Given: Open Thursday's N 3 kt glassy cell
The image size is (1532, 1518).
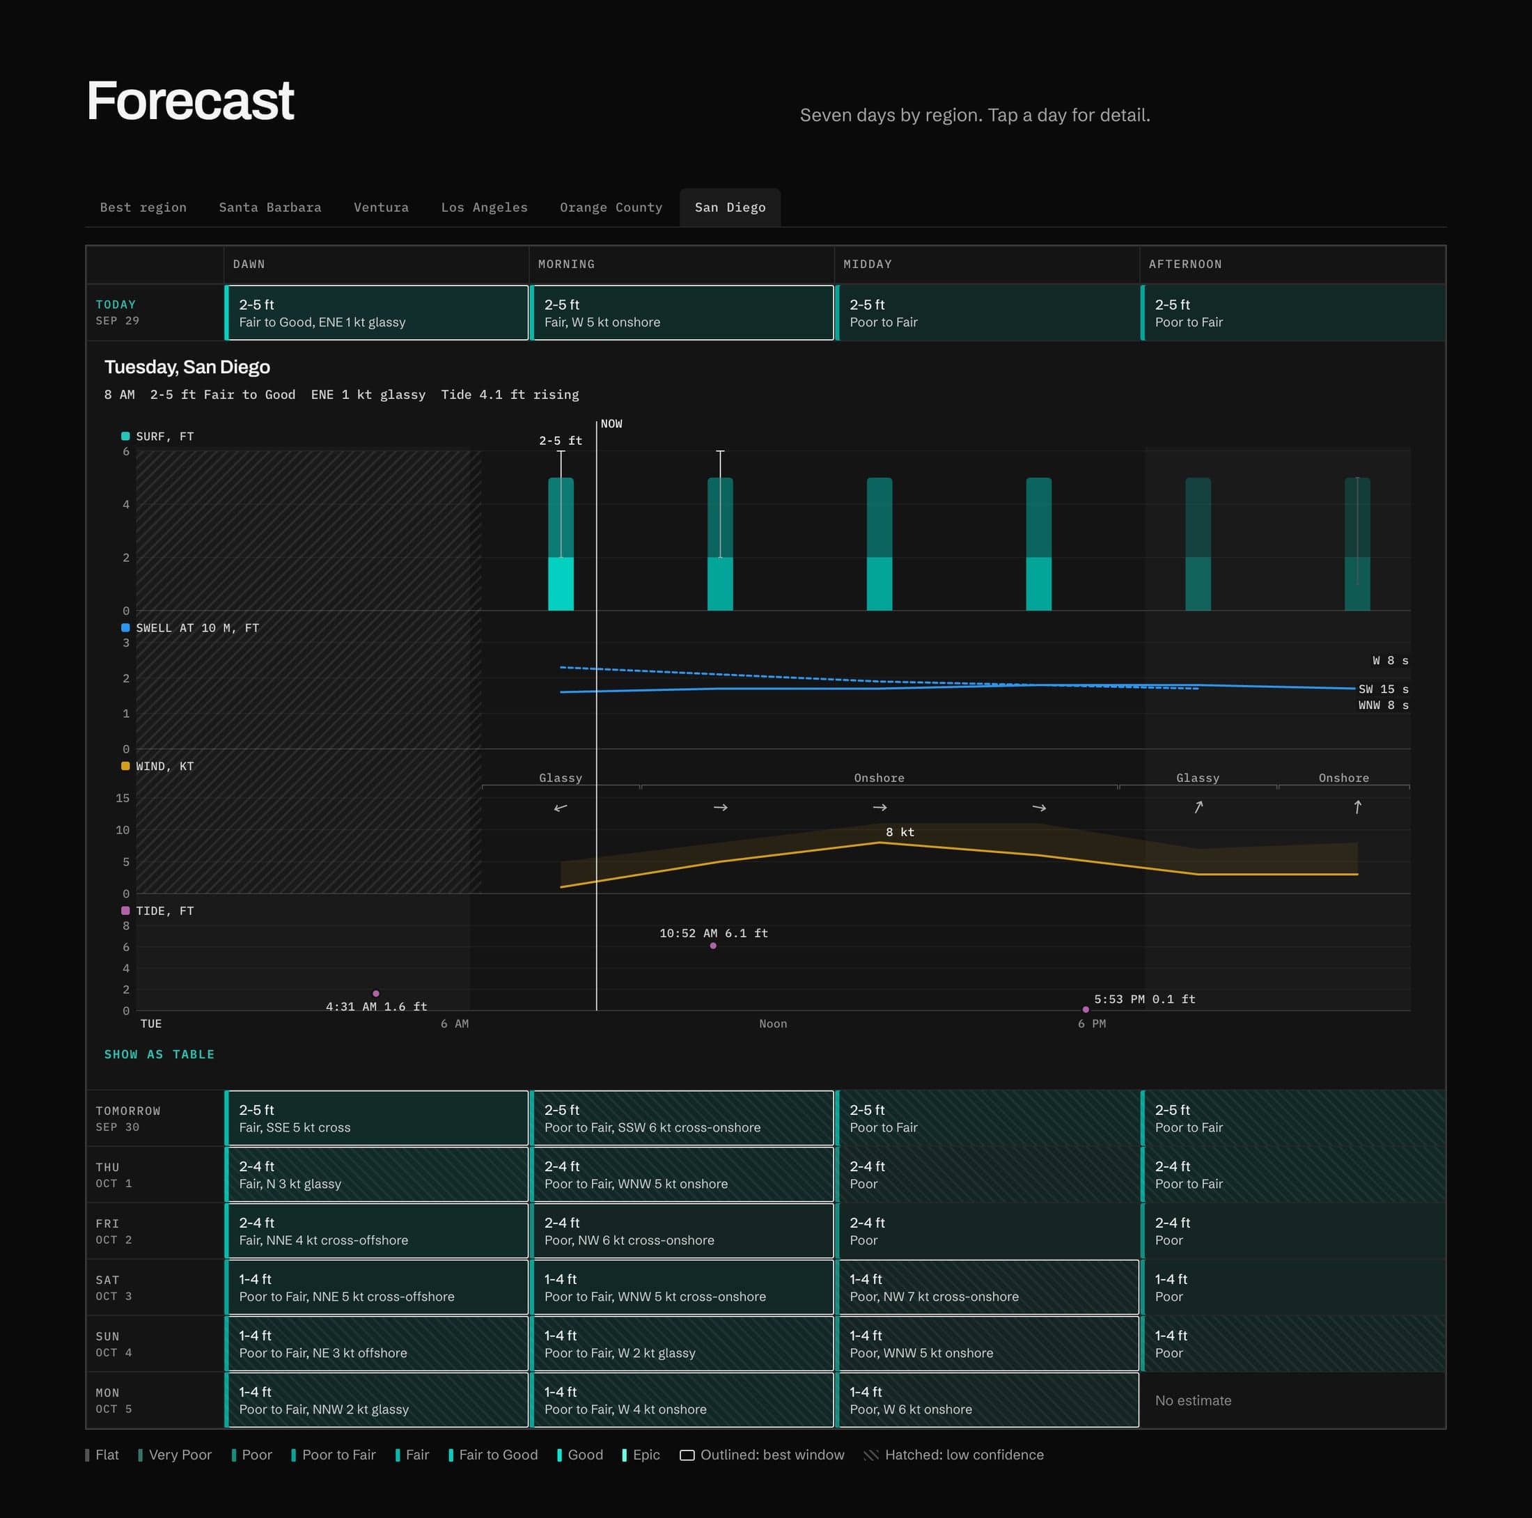Looking at the screenshot, I should 377,1175.
